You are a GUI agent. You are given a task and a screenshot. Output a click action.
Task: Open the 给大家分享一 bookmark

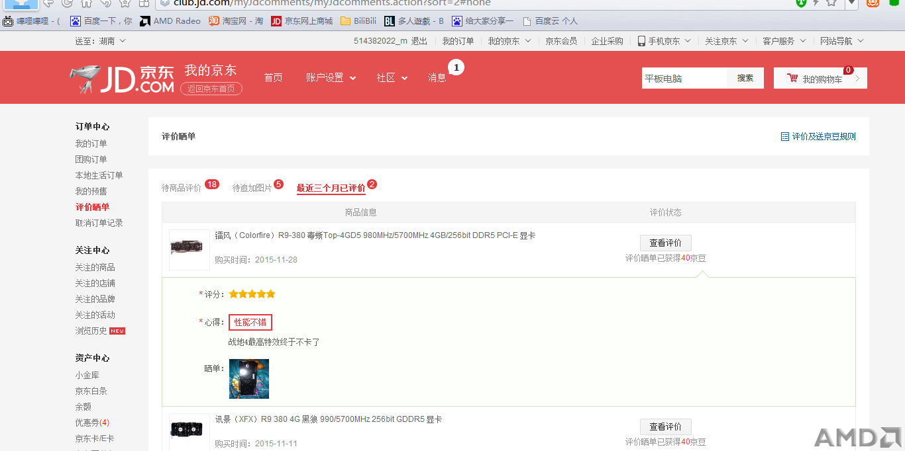click(483, 21)
